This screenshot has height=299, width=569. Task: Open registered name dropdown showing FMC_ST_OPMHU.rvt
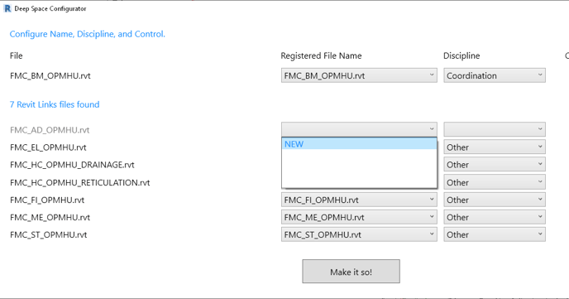pyautogui.click(x=359, y=234)
